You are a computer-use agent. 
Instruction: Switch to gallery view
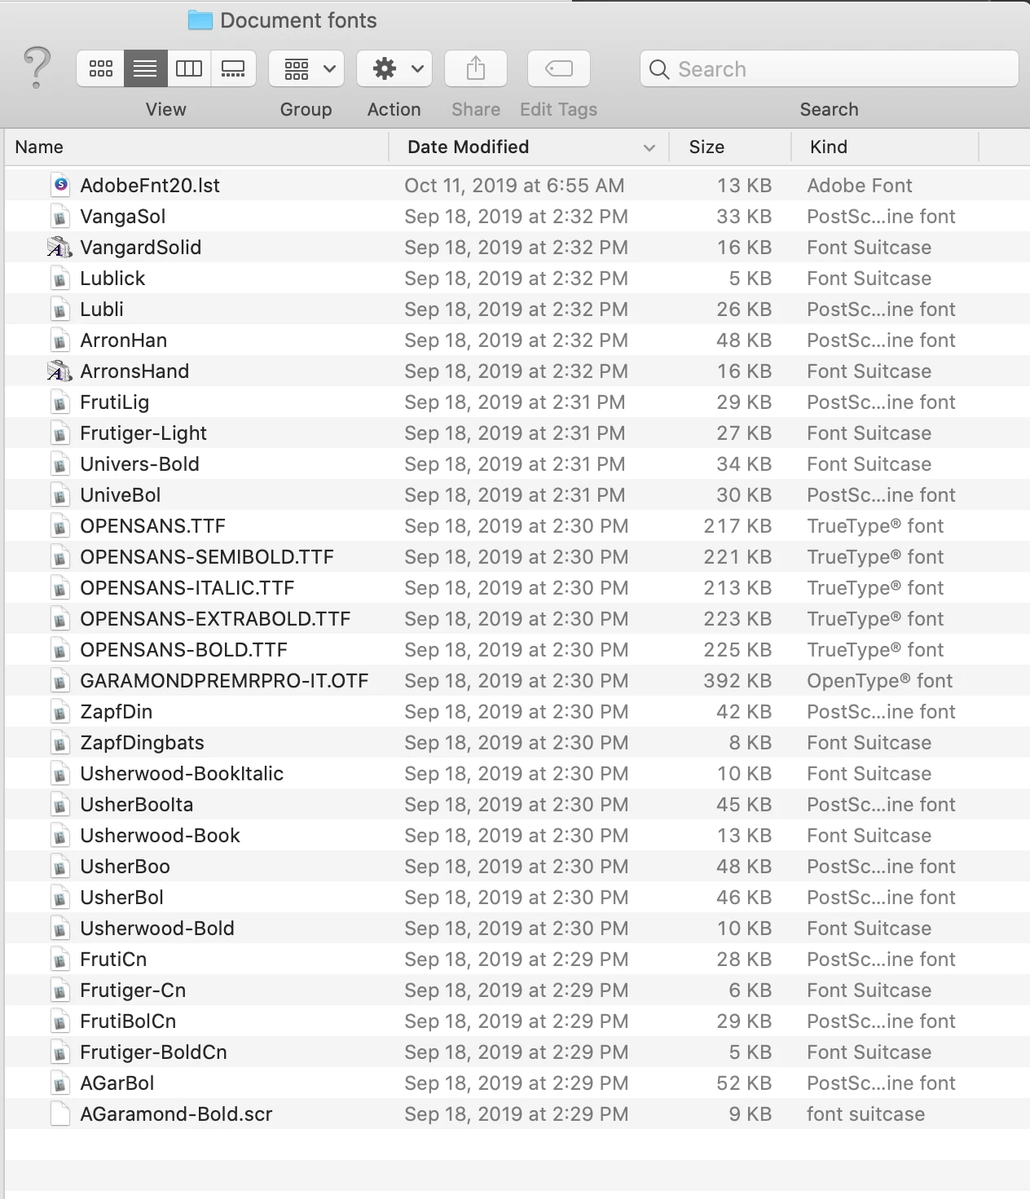pyautogui.click(x=233, y=69)
